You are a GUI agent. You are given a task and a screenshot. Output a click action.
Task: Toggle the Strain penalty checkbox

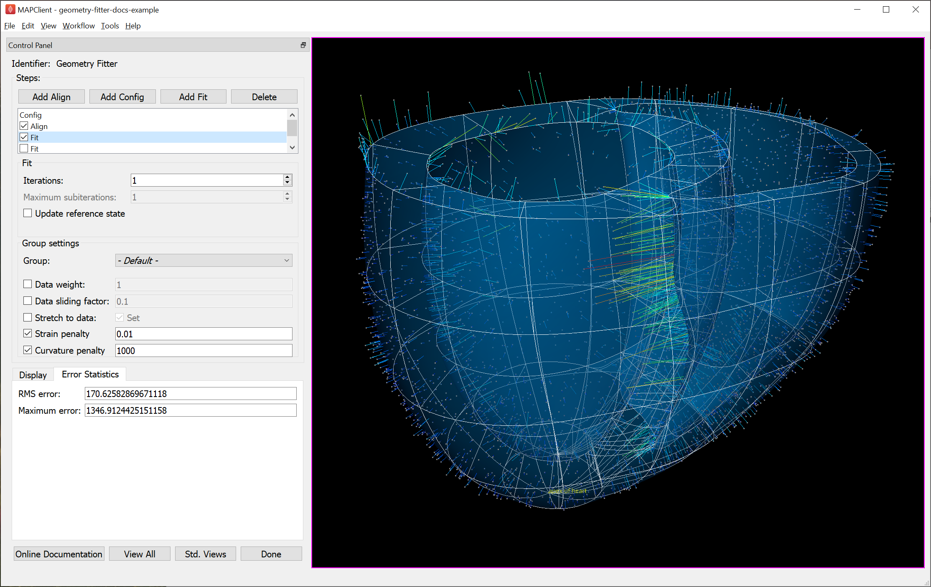(28, 334)
